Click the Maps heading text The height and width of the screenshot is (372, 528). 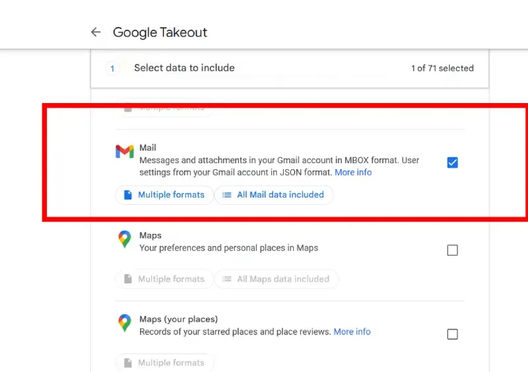[150, 235]
